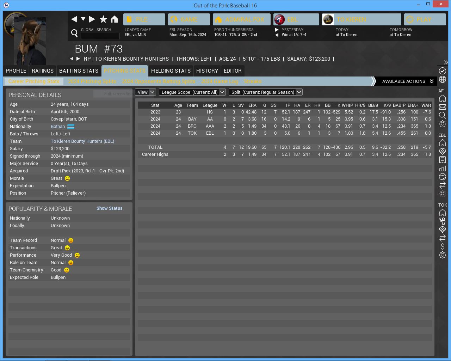This screenshot has width=451, height=361.
Task: Open the AF settings gear icon
Action: coord(443,124)
